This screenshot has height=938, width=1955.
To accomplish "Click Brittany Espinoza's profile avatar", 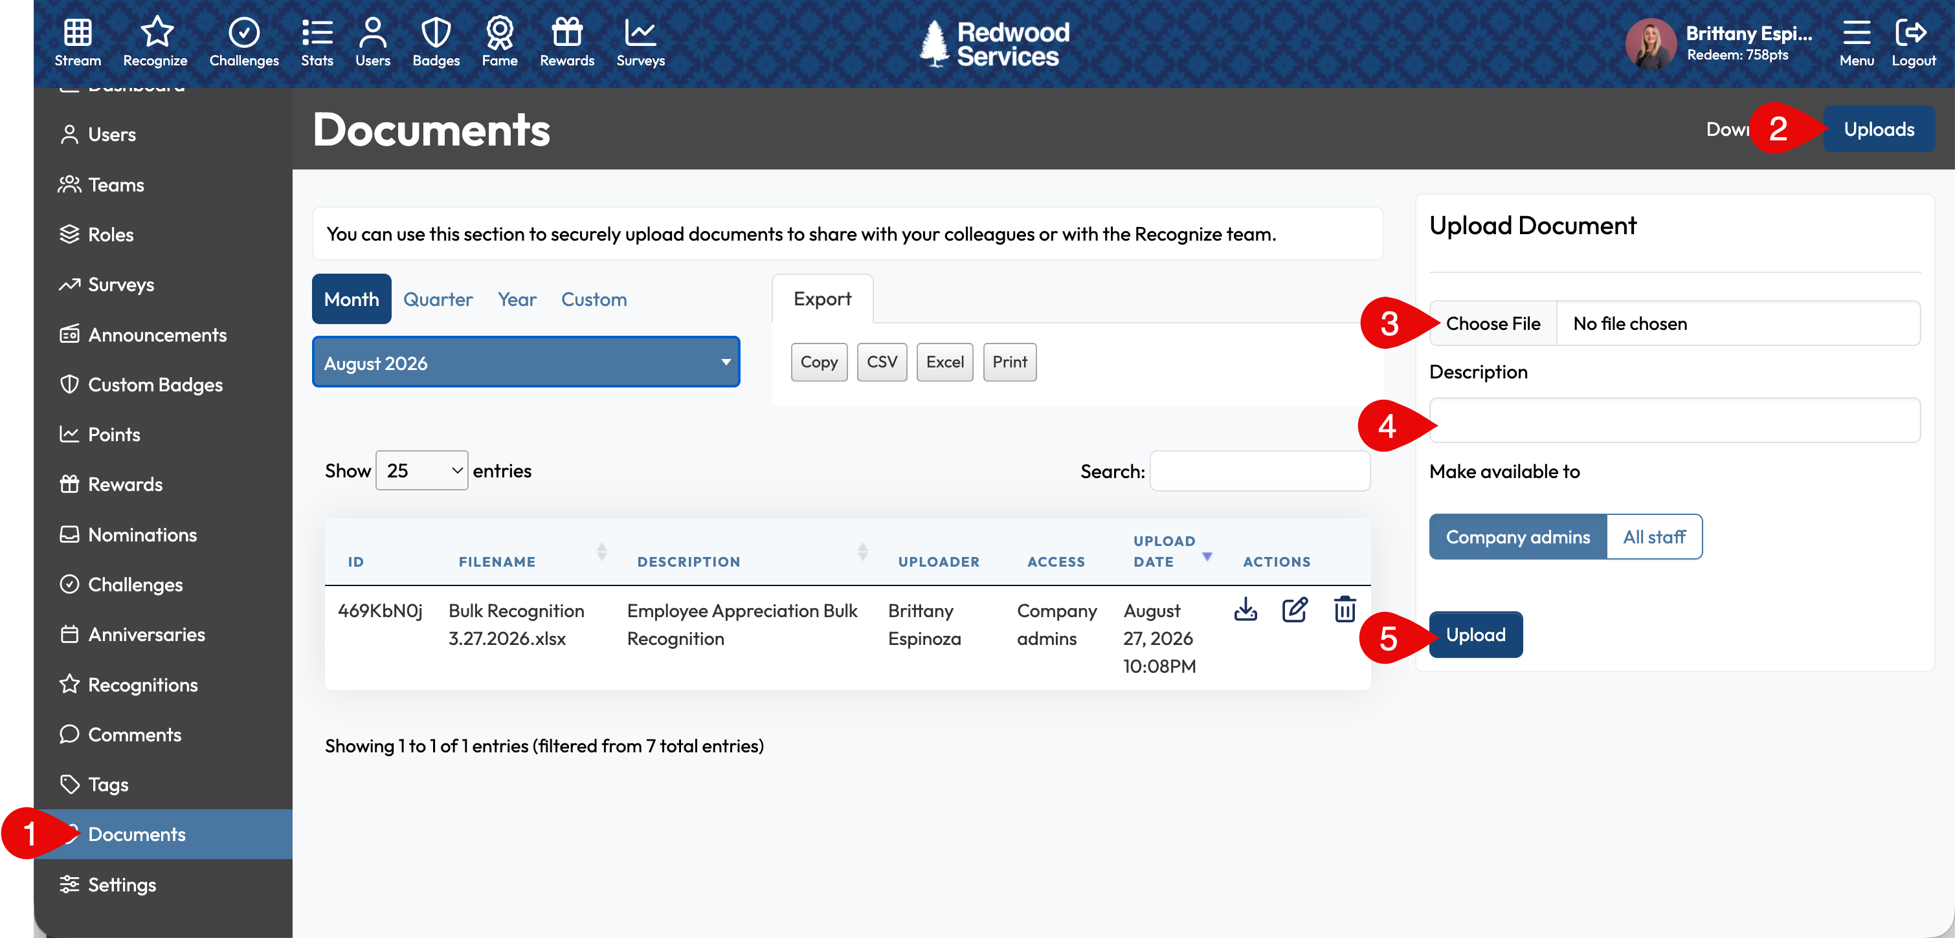I will pyautogui.click(x=1650, y=44).
